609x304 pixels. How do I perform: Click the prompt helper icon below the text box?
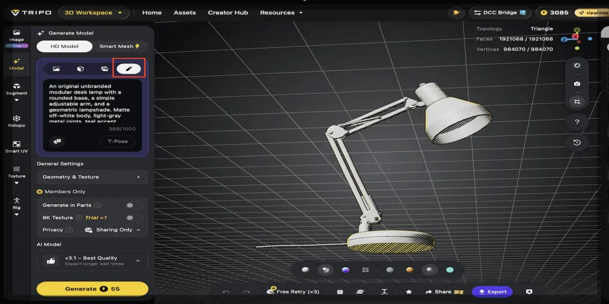56,141
